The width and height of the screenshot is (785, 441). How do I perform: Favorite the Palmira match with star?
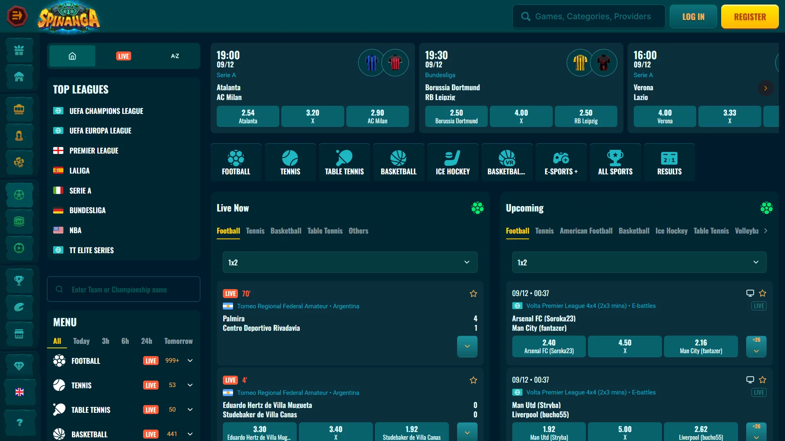(473, 294)
